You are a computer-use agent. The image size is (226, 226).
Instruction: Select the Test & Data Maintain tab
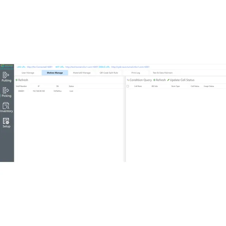pos(163,73)
